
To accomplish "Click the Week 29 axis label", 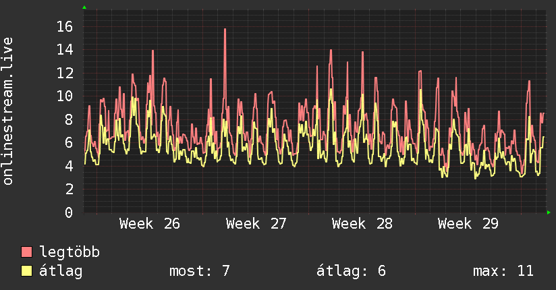I will (468, 224).
